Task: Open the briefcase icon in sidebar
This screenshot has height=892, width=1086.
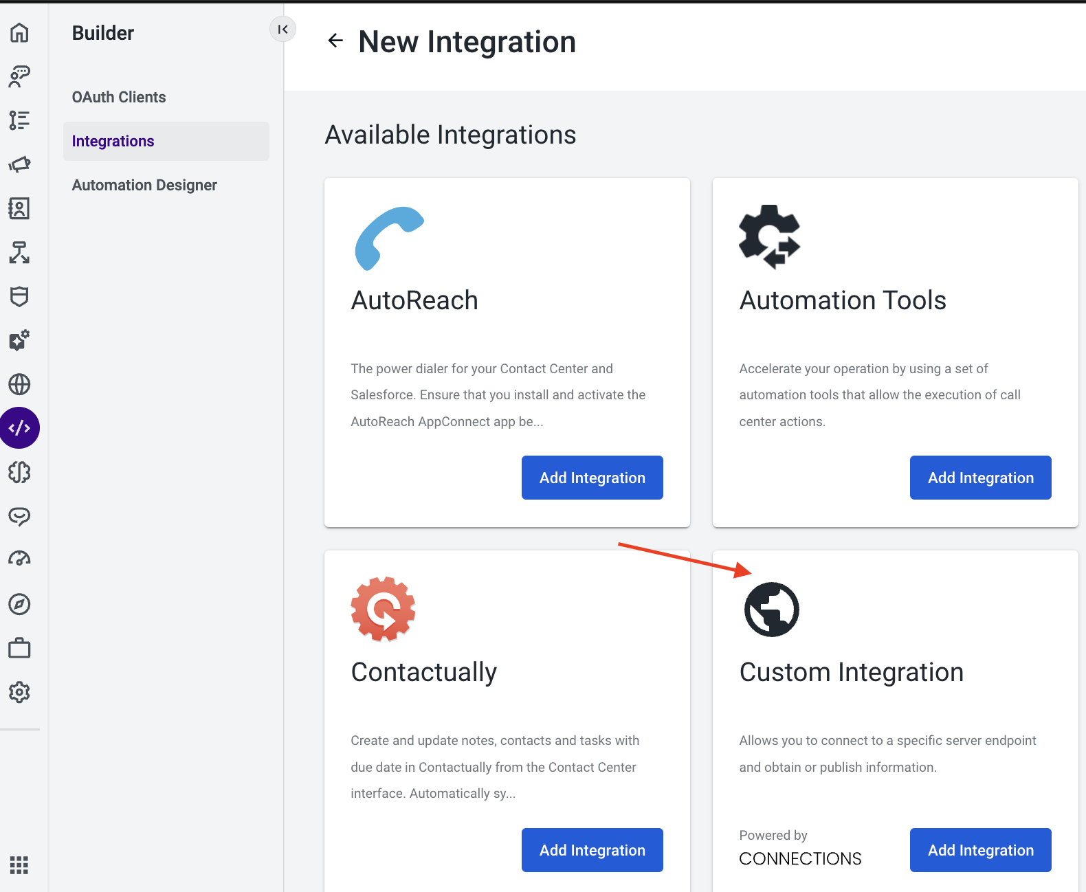Action: pyautogui.click(x=19, y=648)
